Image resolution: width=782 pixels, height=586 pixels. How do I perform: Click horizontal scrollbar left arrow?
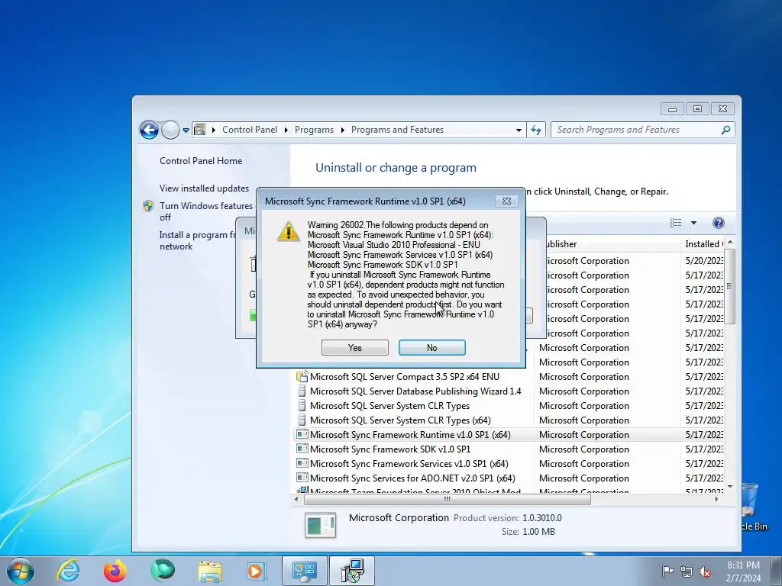point(297,499)
